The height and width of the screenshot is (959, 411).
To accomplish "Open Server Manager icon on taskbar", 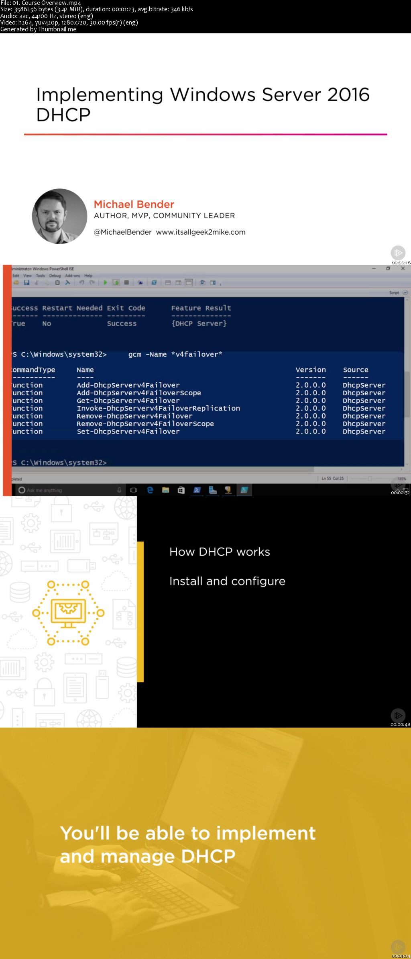I will (212, 490).
